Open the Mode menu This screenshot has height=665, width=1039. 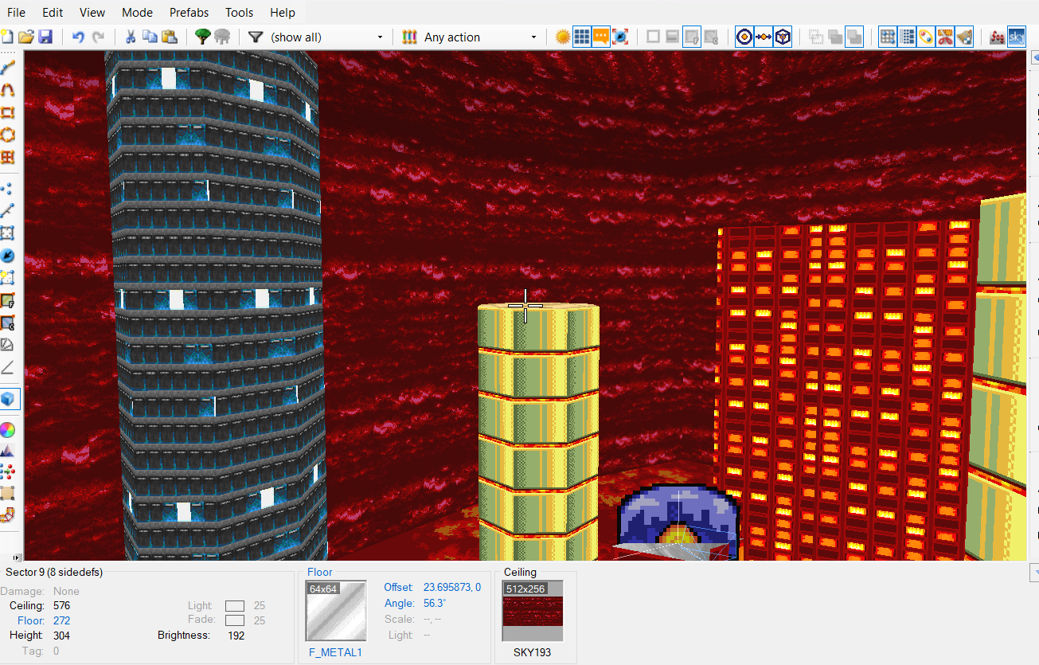pyautogui.click(x=138, y=13)
